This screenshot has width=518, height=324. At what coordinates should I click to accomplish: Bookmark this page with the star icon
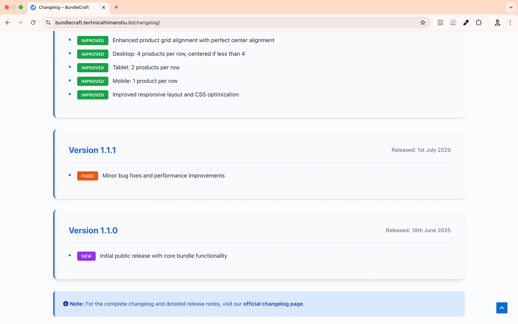(423, 23)
